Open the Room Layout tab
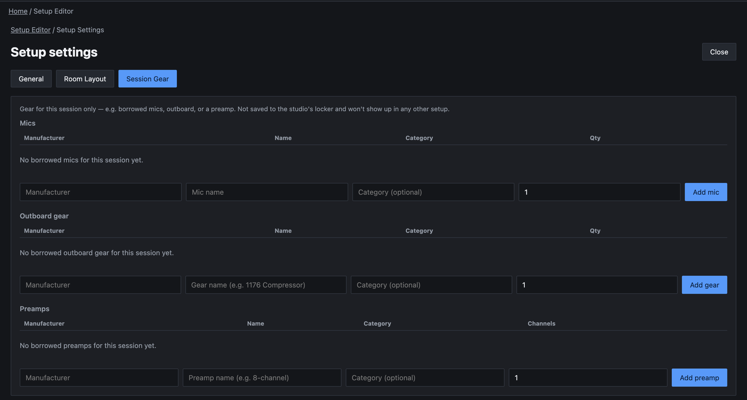Screen dimensions: 747x400 coord(85,79)
